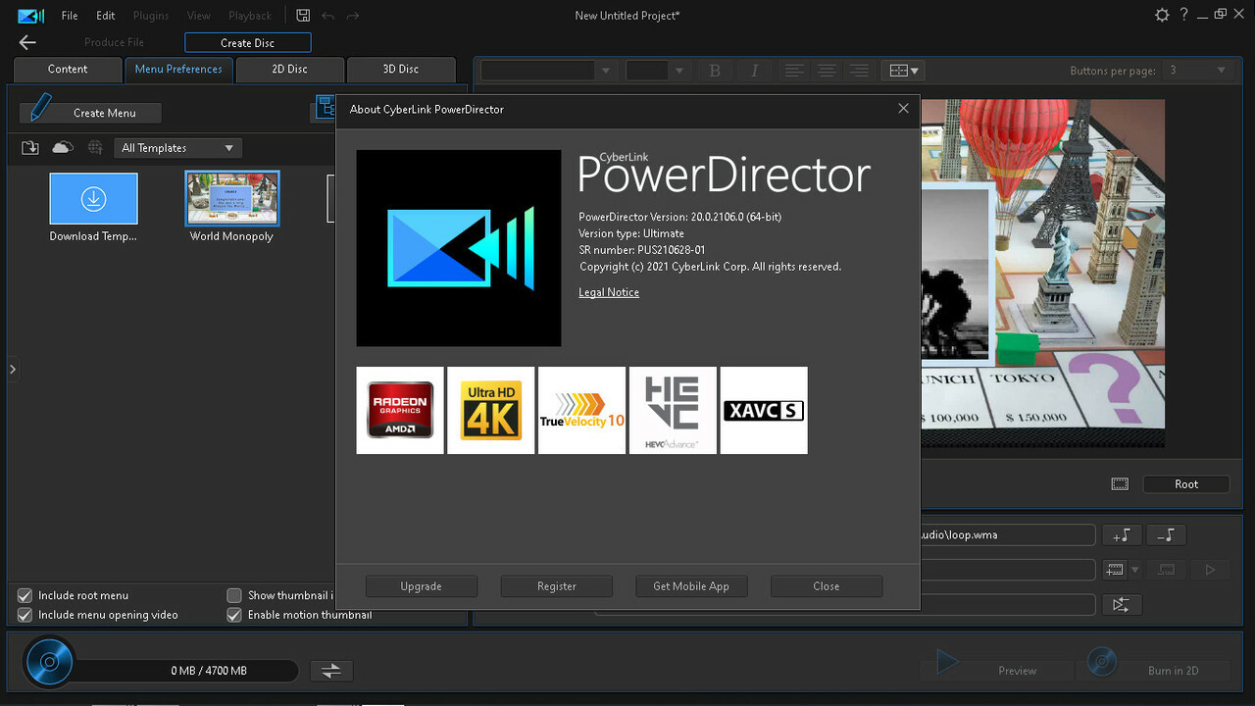Viewport: 1255px width, 706px height.
Task: Add first play video icon
Action: click(x=1114, y=570)
